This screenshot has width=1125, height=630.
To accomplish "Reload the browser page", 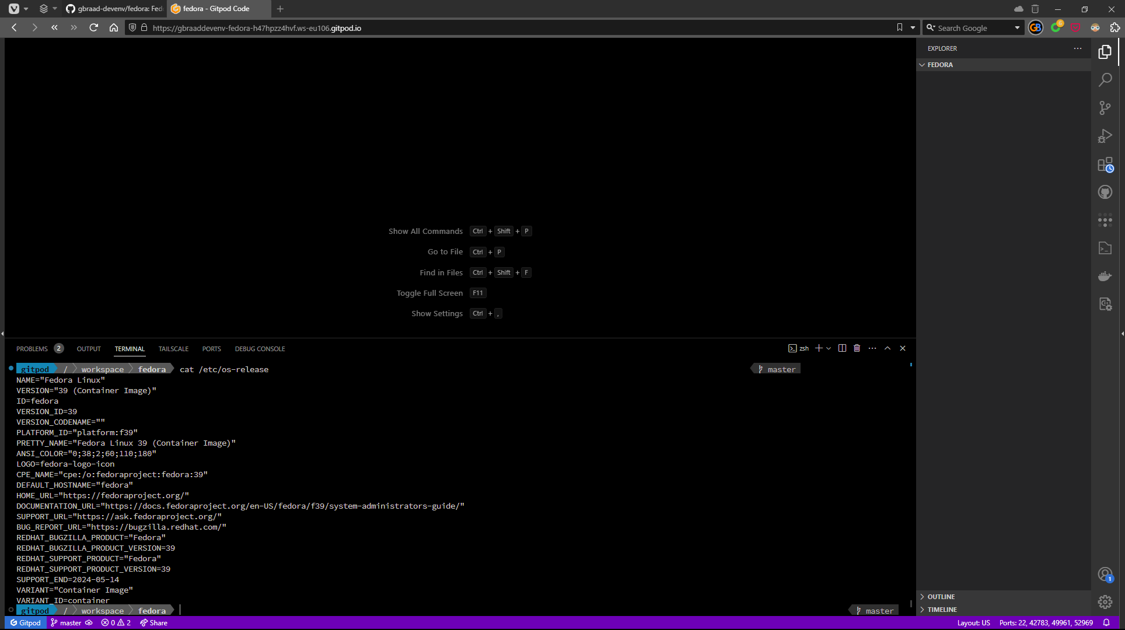I will 93,27.
